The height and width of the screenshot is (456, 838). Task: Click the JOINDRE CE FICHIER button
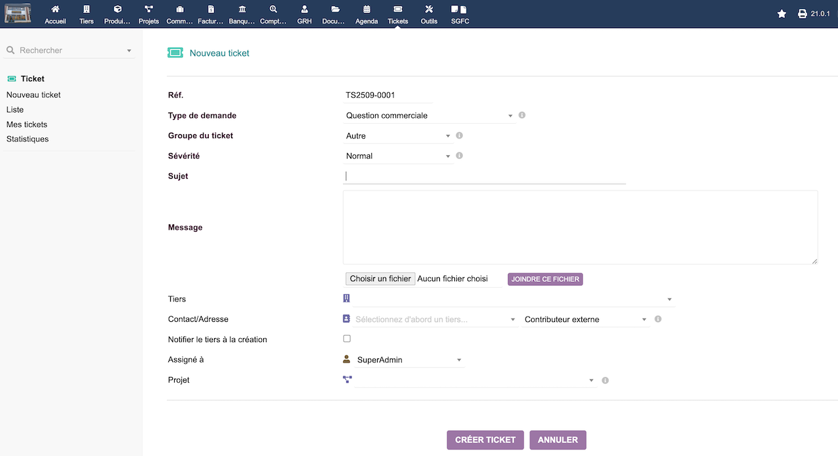point(545,279)
